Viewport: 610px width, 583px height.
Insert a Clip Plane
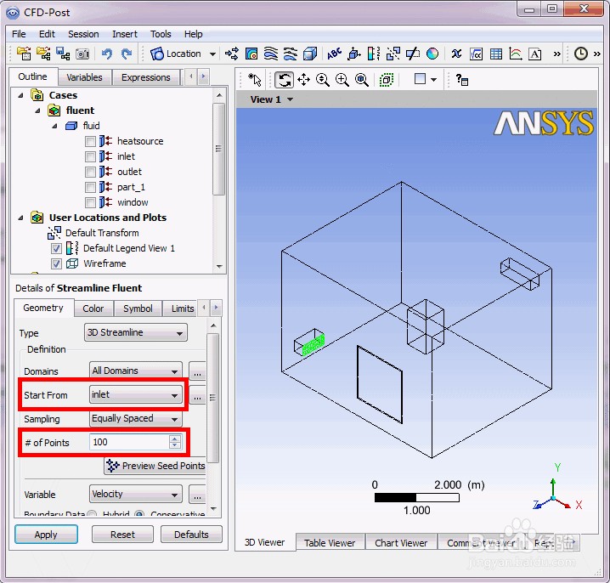413,54
